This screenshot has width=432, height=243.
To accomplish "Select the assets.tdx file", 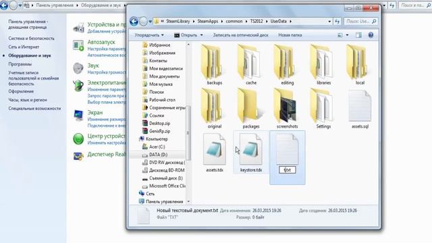I will coord(215,153).
